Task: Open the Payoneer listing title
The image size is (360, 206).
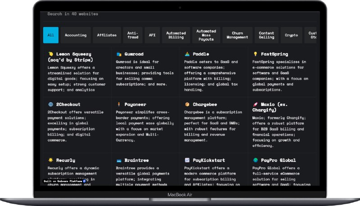Action: pos(135,104)
